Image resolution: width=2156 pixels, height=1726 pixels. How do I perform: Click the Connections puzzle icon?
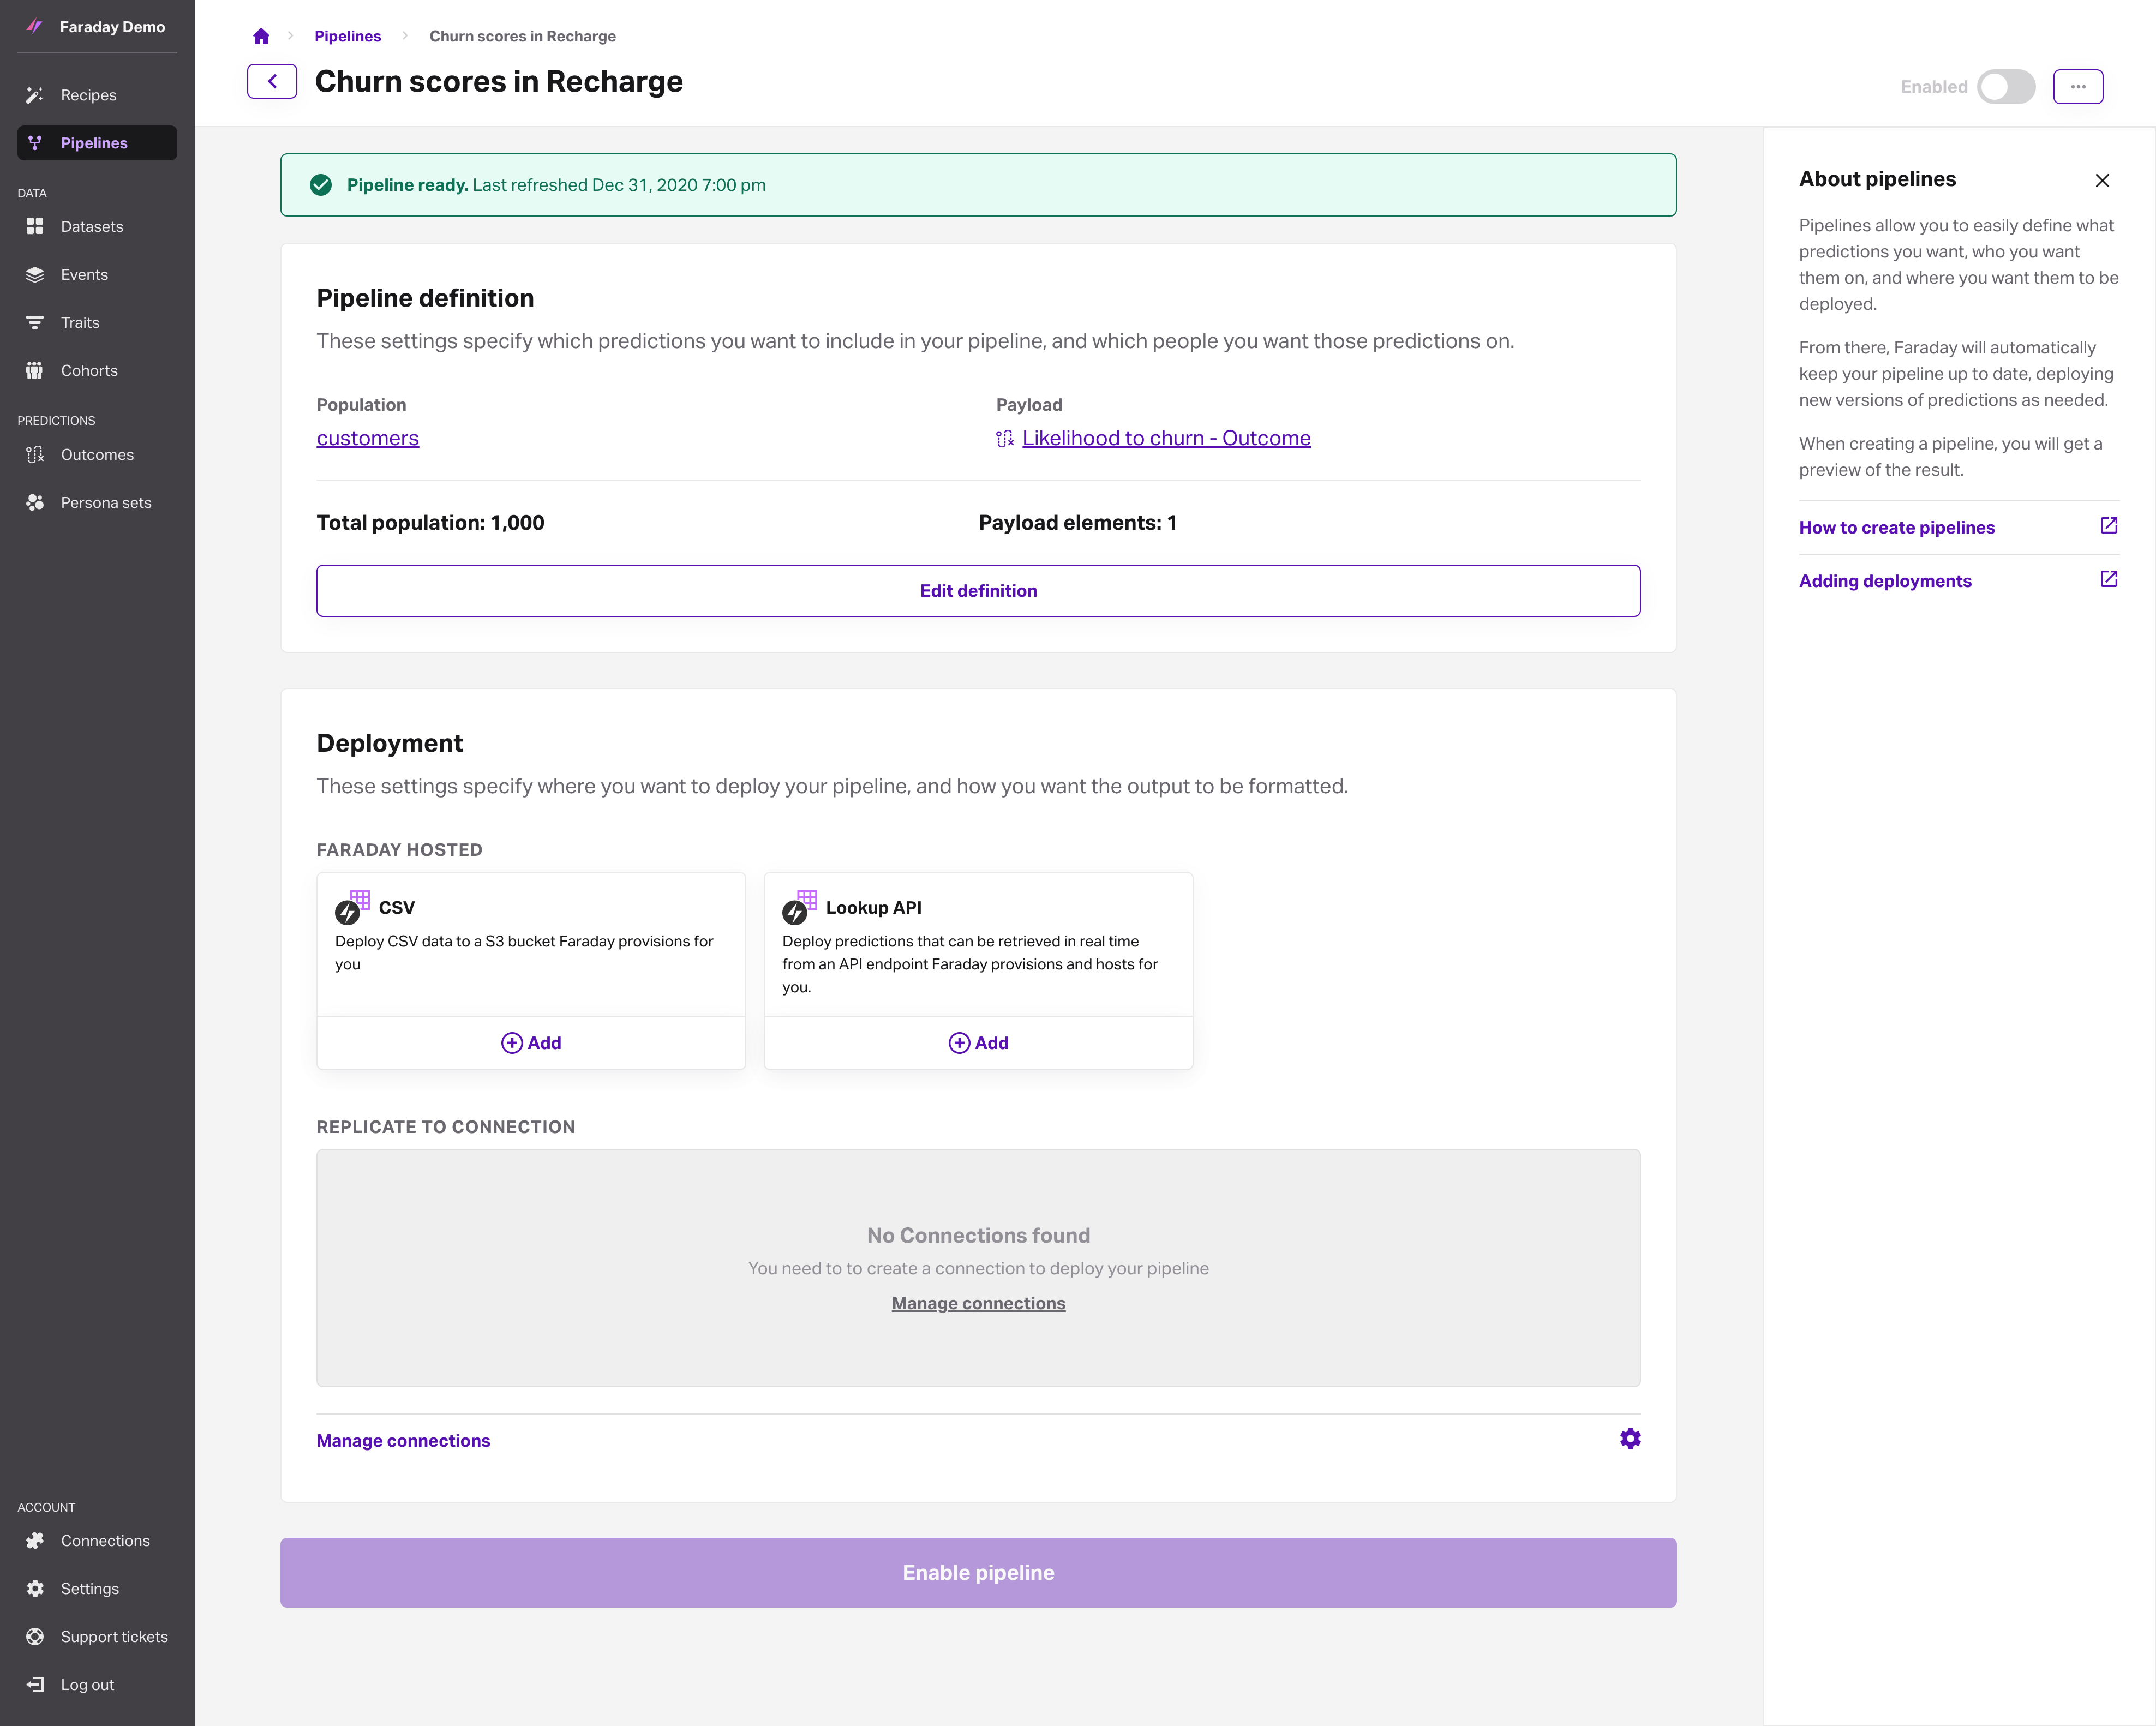pos(34,1541)
